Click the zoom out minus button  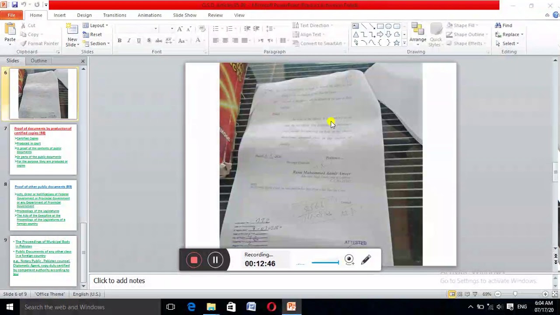(x=498, y=294)
